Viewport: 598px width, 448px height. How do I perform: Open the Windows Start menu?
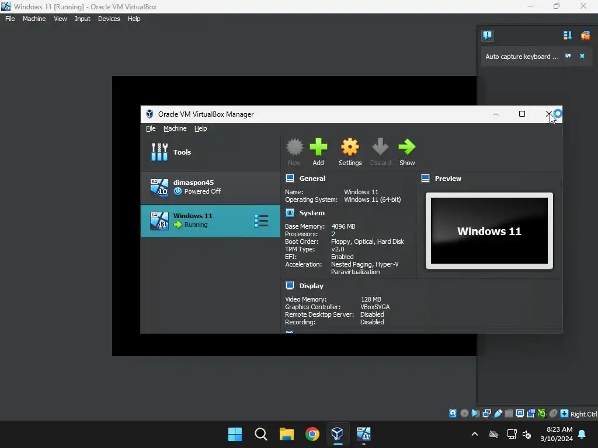235,434
